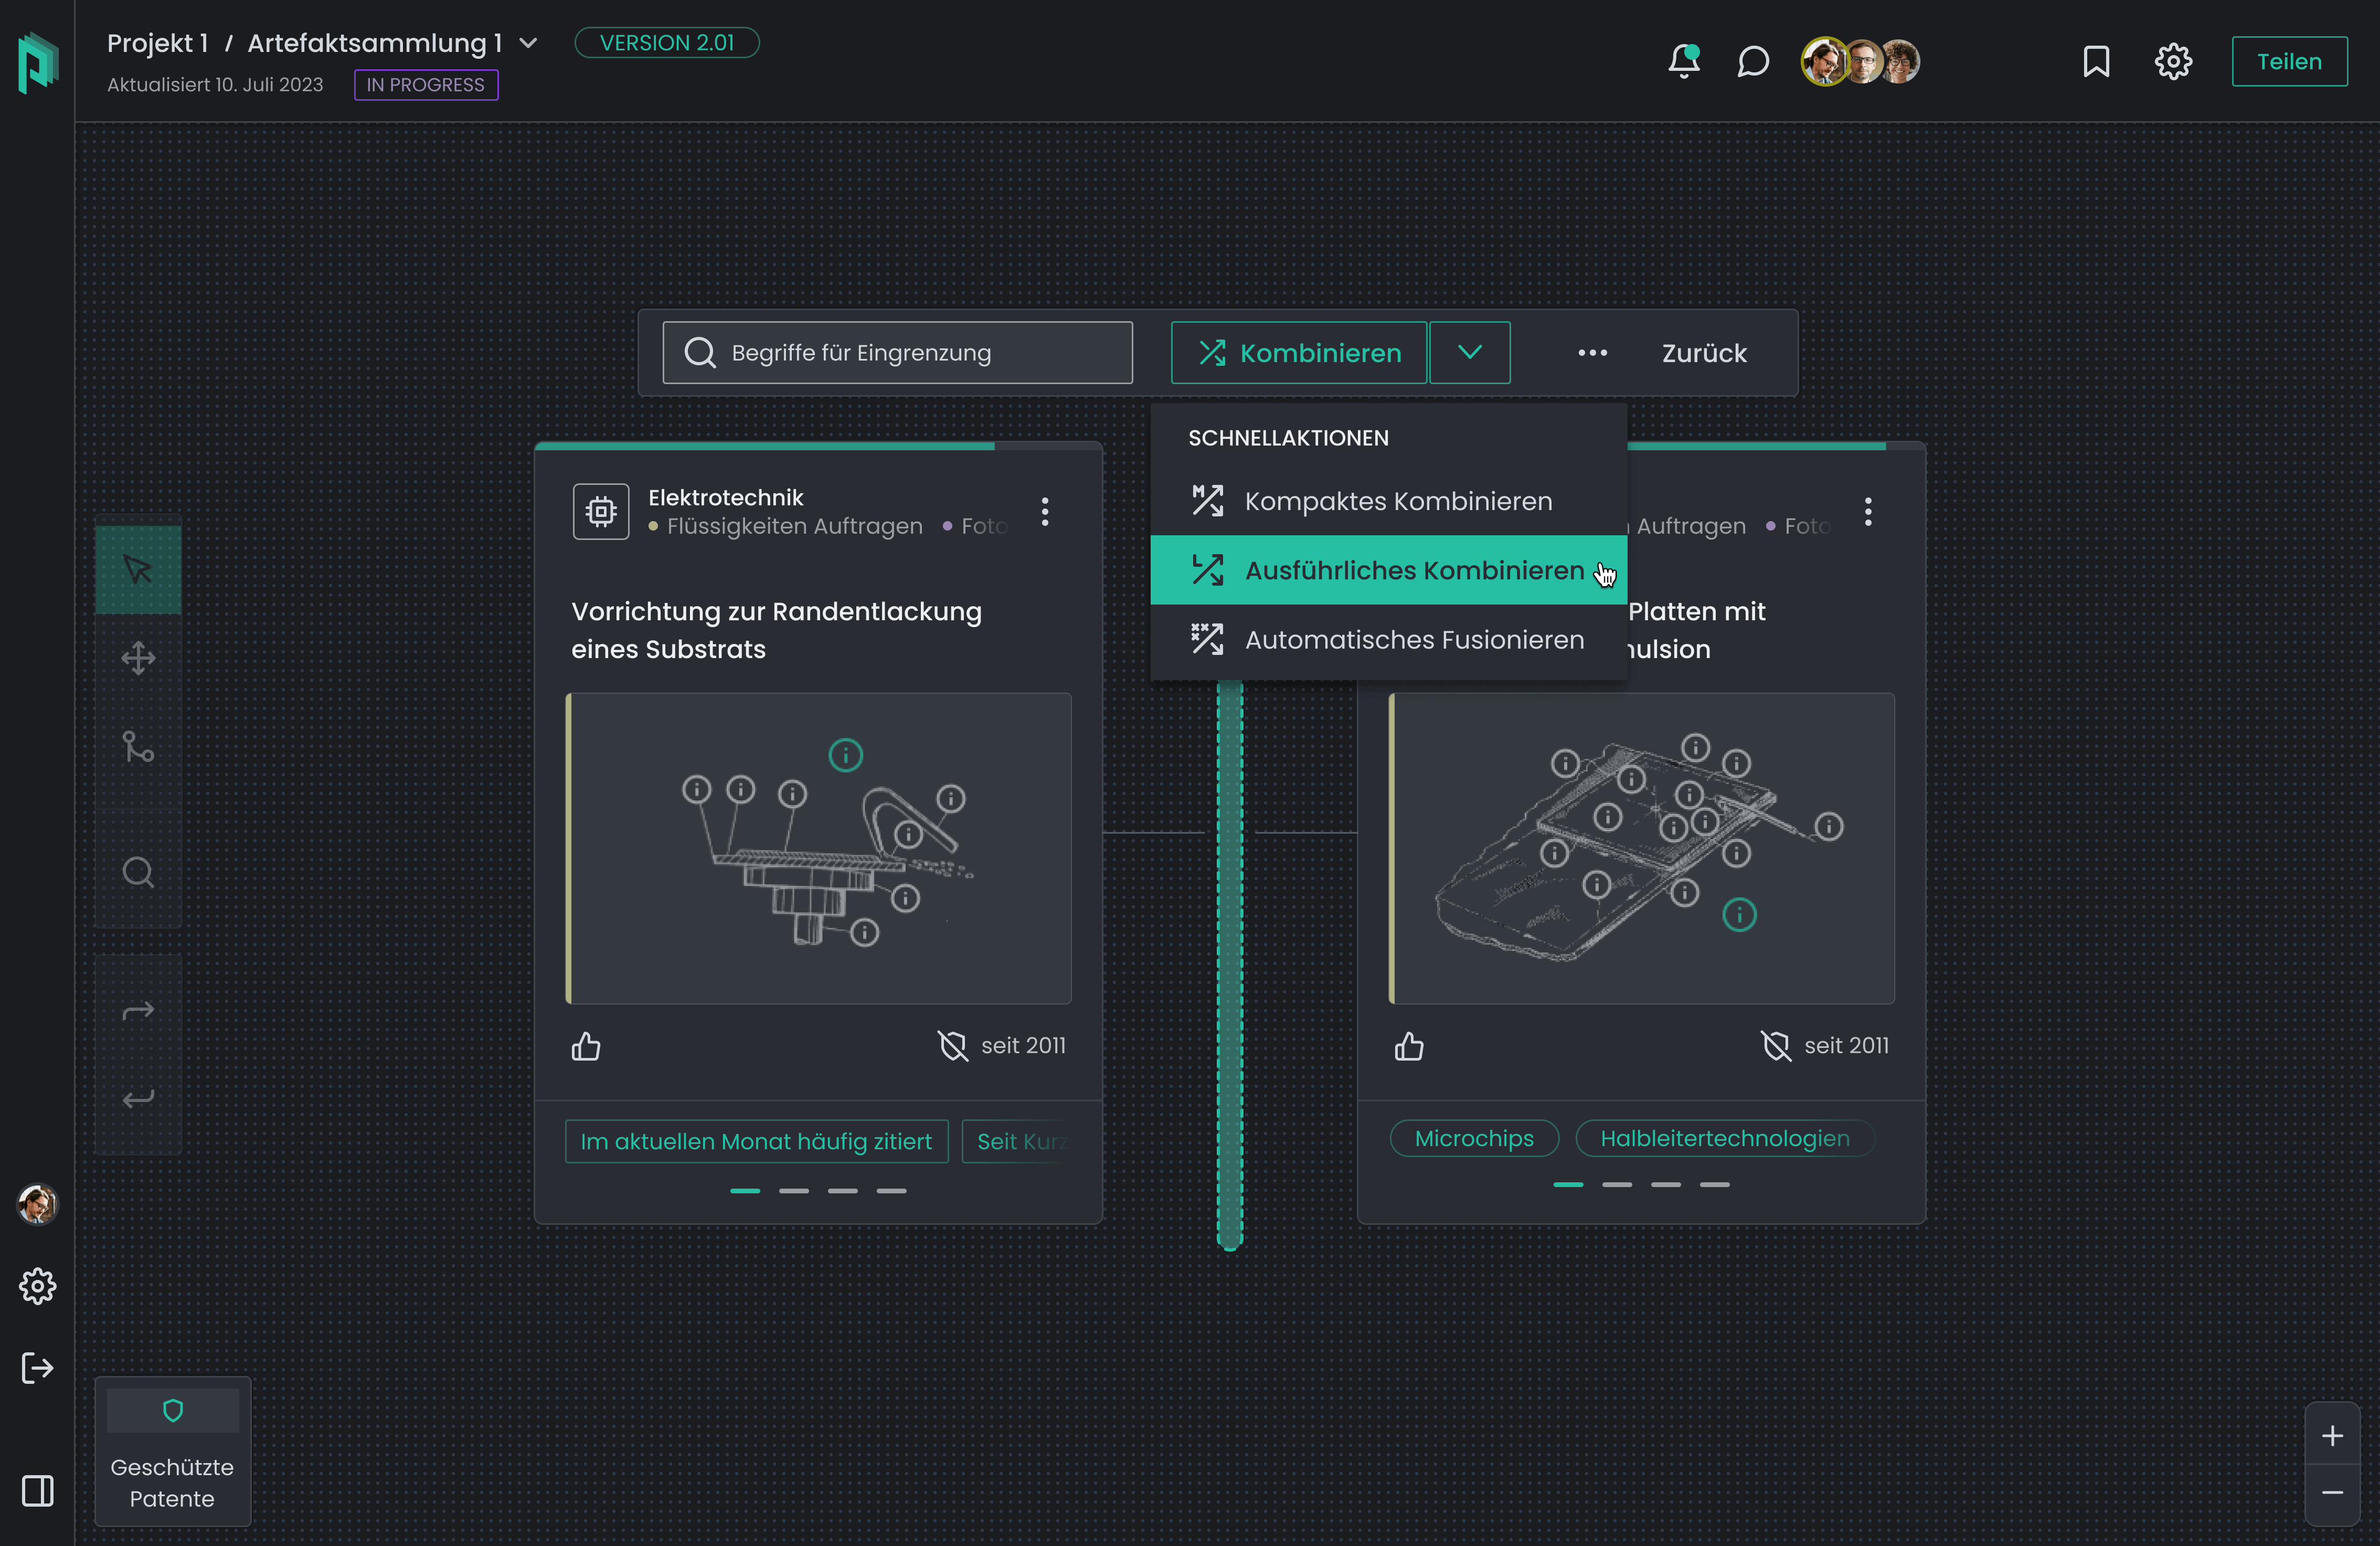Image resolution: width=2380 pixels, height=1546 pixels.
Task: Select the arrow/selection tool in sidebar
Action: (137, 569)
